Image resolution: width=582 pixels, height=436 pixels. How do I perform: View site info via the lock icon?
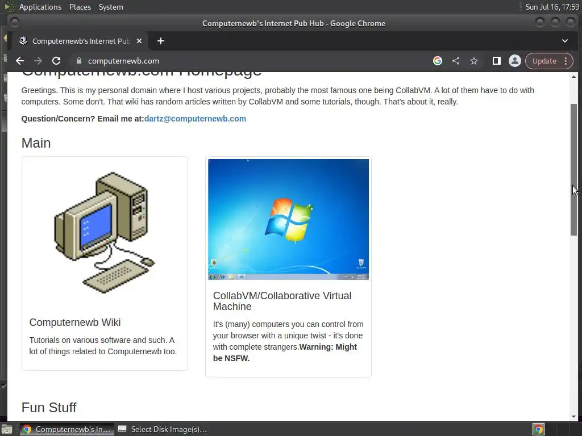(x=78, y=61)
